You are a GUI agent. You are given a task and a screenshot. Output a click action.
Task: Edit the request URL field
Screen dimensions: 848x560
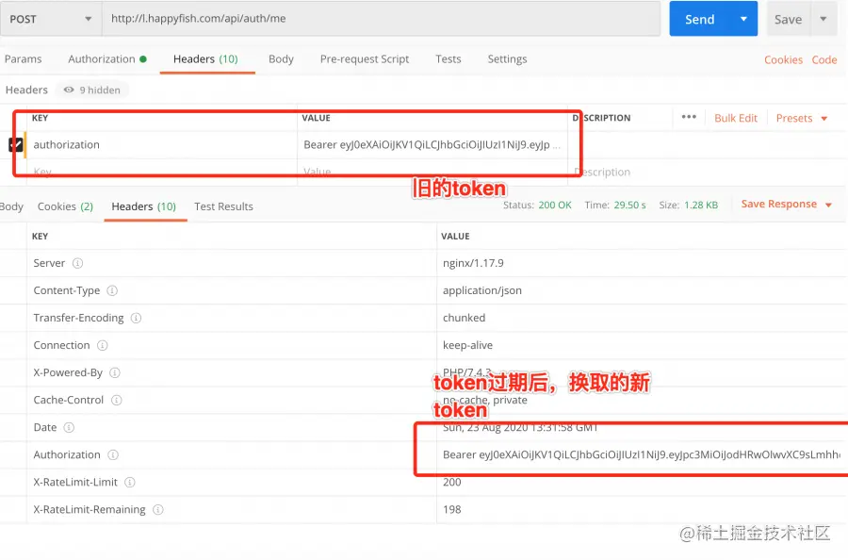(x=381, y=19)
